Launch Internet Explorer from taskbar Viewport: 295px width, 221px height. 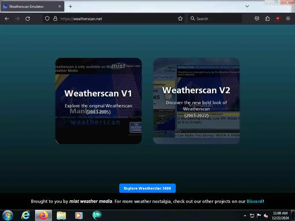pyautogui.click(x=26, y=215)
